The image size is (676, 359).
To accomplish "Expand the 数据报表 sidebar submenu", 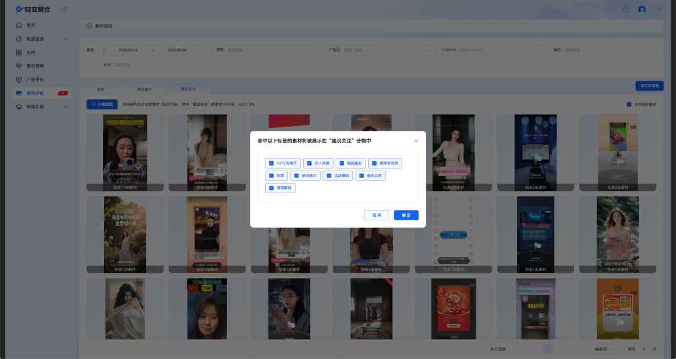I will (x=66, y=39).
